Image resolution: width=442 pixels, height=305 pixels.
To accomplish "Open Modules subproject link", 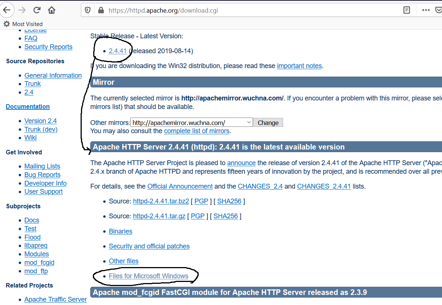I will point(37,254).
